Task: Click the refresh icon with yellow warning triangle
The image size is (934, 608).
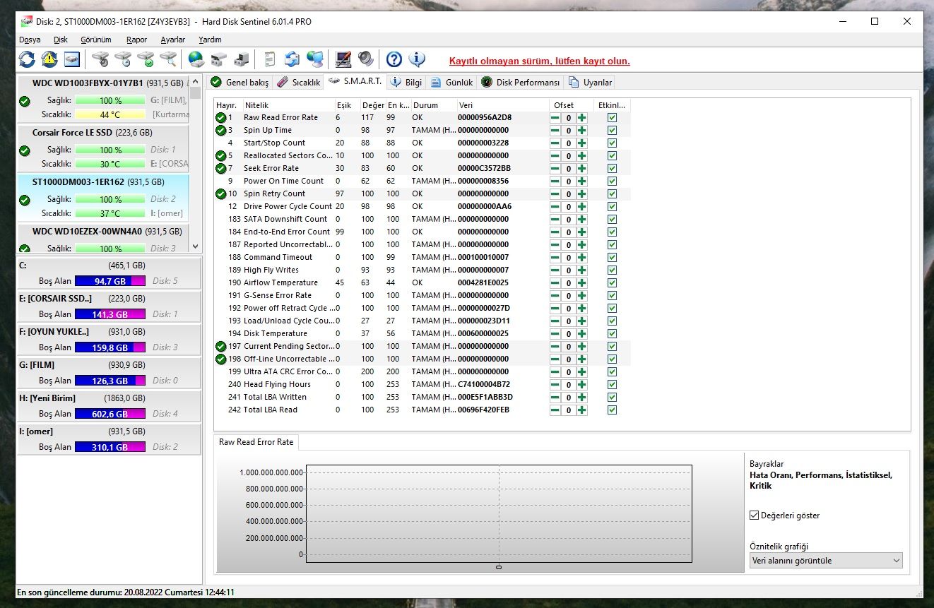Action: tap(49, 59)
